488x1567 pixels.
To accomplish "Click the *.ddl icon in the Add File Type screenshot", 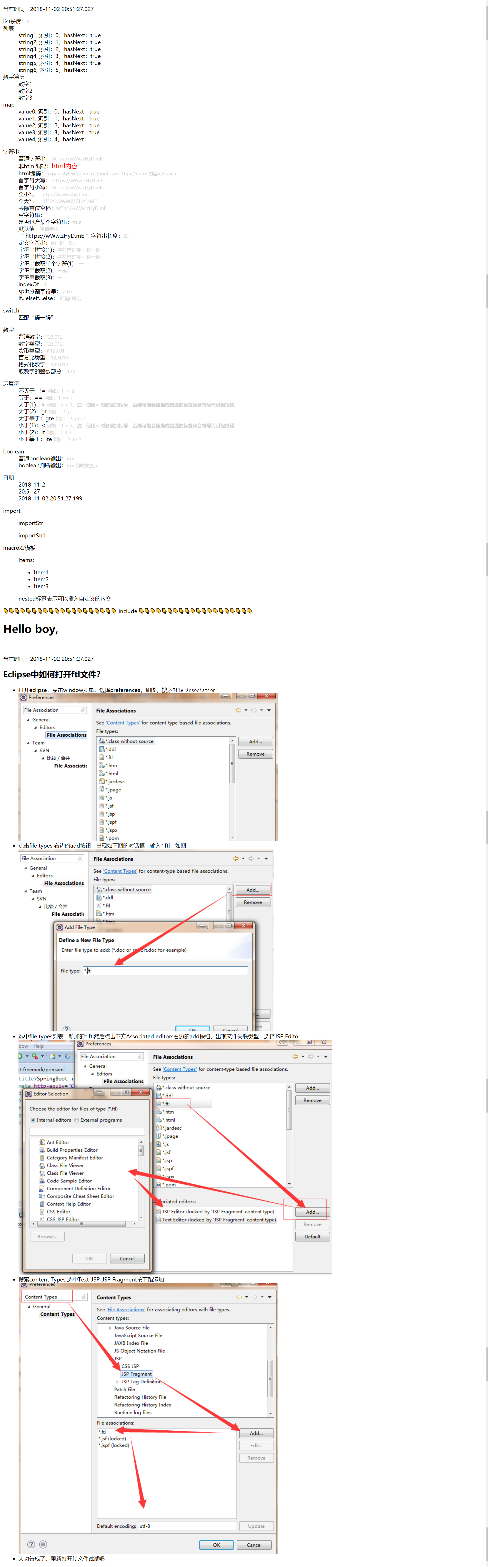I will pyautogui.click(x=99, y=897).
